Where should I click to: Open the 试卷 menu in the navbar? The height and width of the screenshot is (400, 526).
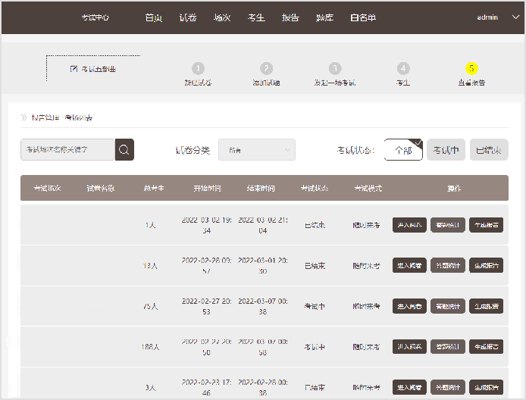pos(187,17)
